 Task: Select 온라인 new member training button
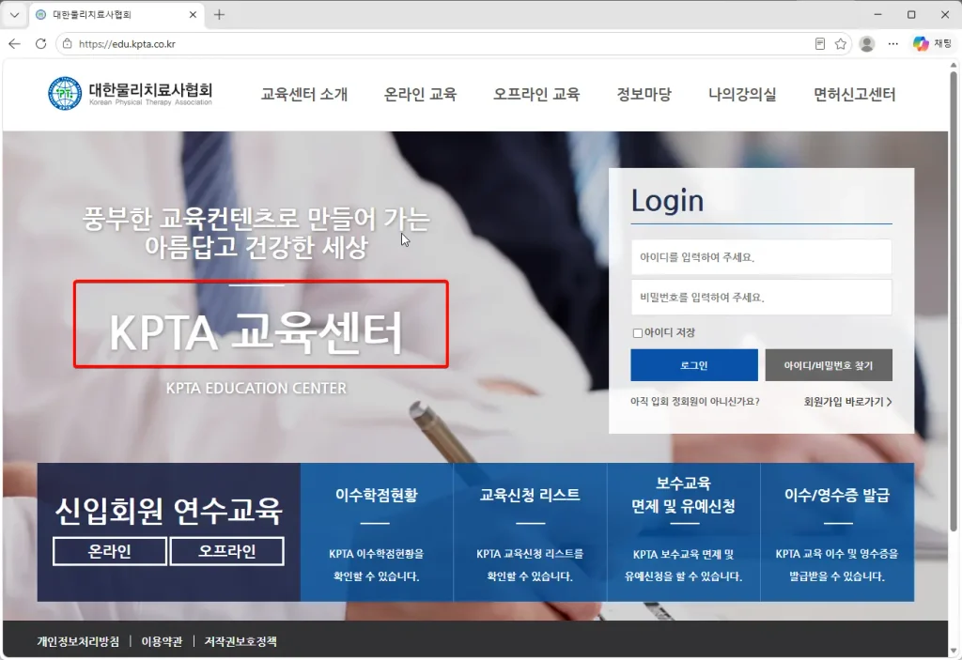[109, 551]
